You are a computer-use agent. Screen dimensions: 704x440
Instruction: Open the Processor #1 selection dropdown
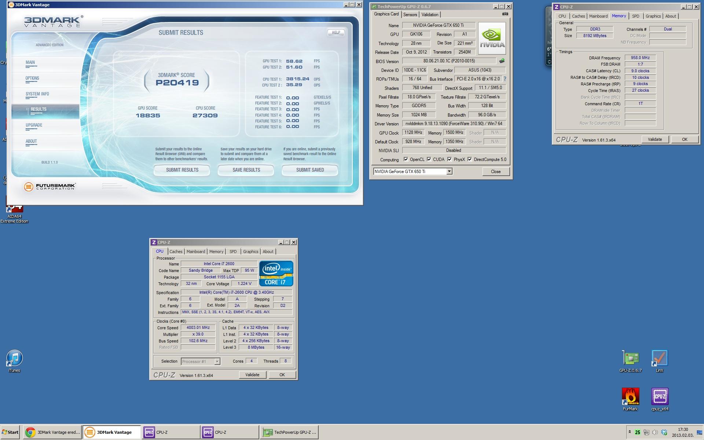tap(217, 362)
